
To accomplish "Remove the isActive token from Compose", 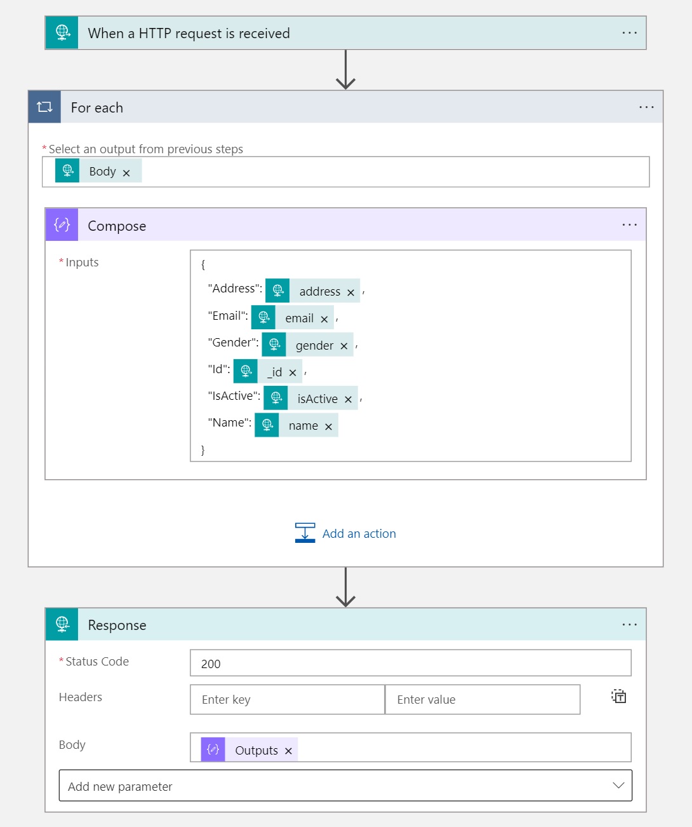I will pyautogui.click(x=348, y=400).
